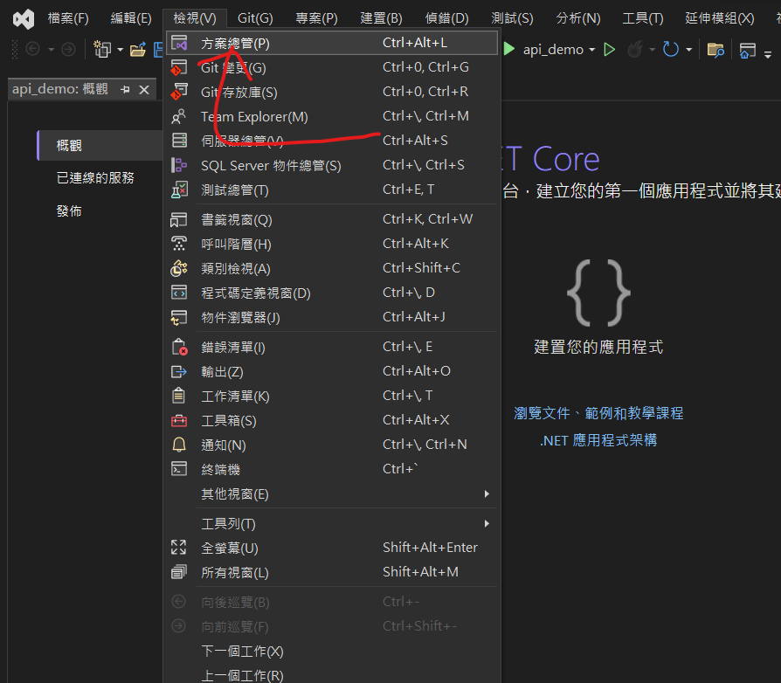Click the 所有視窗(L) all windows icon
781x683 pixels.
179,572
